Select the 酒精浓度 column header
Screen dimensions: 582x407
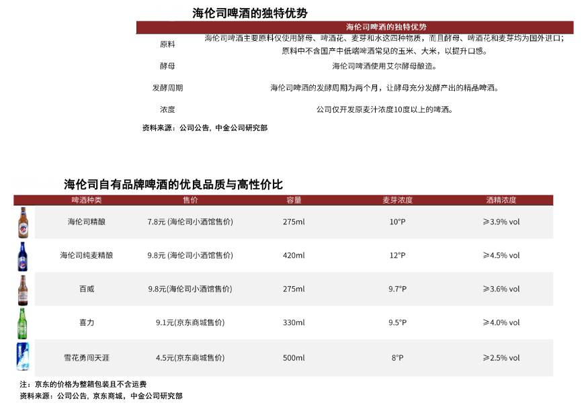click(x=501, y=200)
